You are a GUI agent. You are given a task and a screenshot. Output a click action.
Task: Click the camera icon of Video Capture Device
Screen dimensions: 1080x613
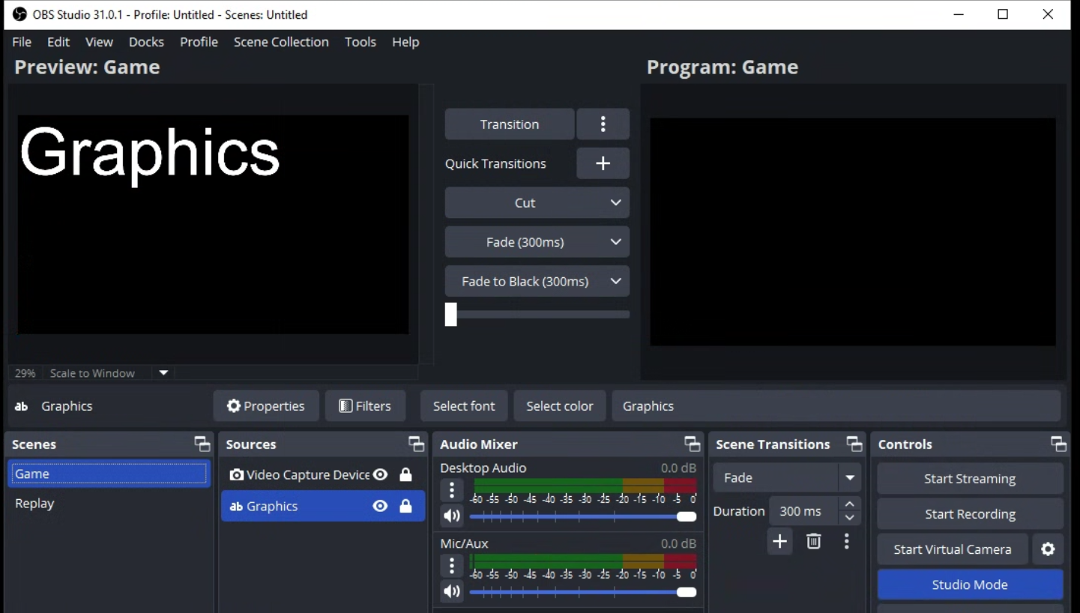tap(236, 474)
